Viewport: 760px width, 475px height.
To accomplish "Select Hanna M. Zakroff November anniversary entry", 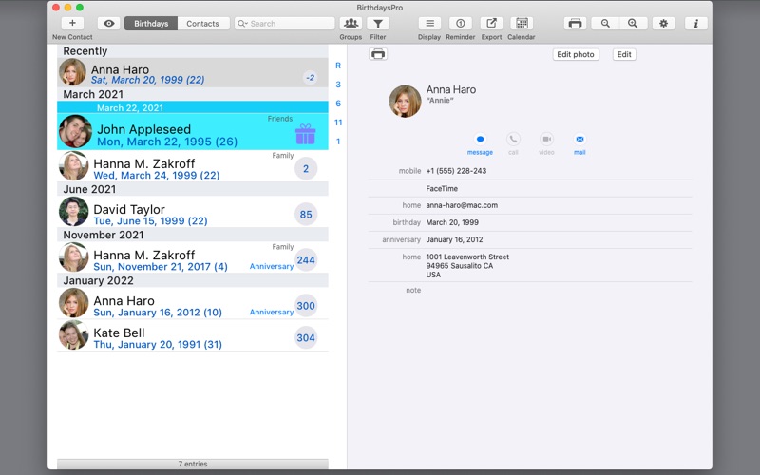I will (x=193, y=257).
